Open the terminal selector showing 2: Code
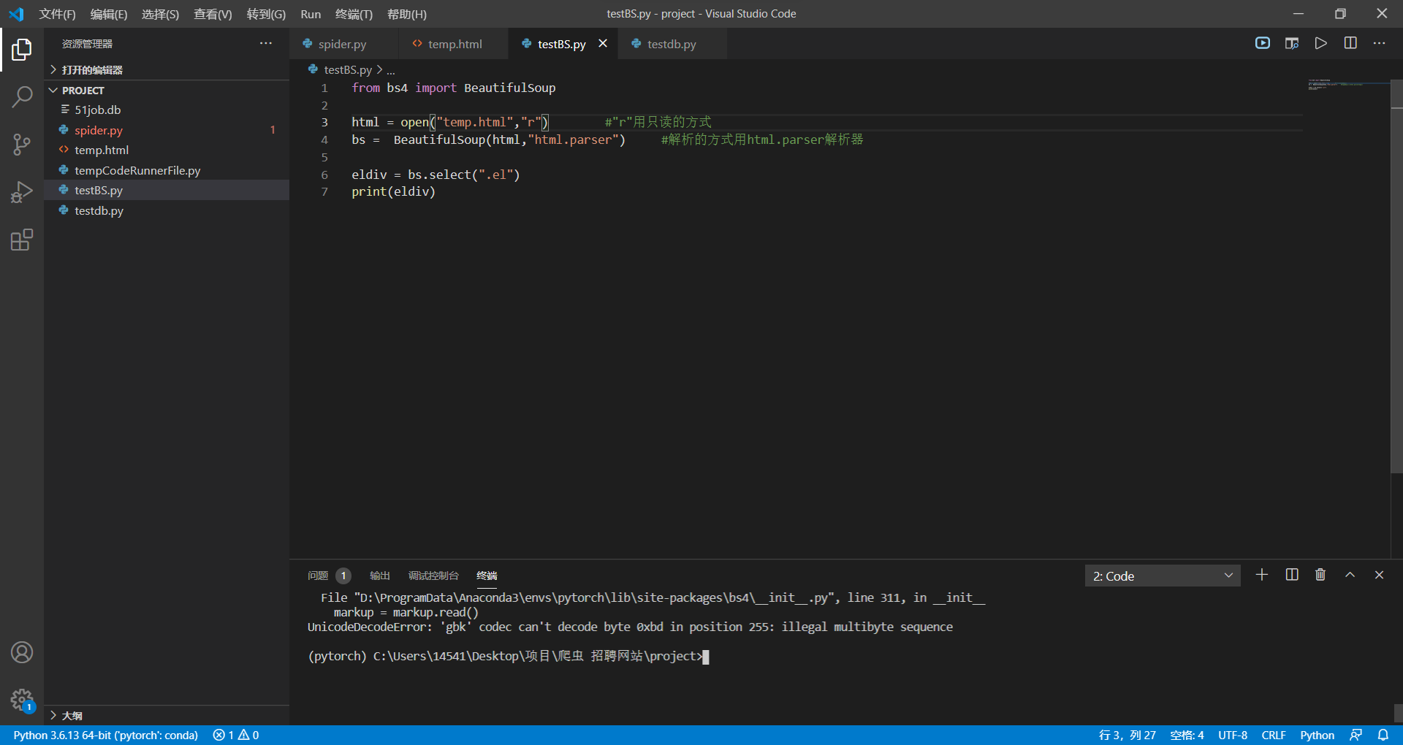Viewport: 1403px width, 745px height. pyautogui.click(x=1162, y=576)
